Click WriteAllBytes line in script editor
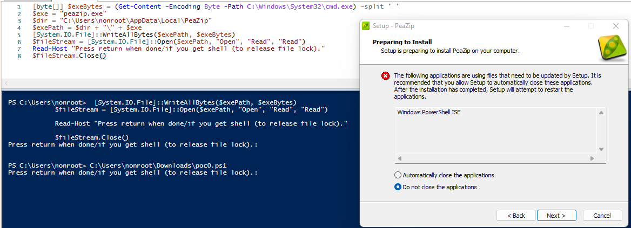The image size is (631, 228). (x=133, y=34)
